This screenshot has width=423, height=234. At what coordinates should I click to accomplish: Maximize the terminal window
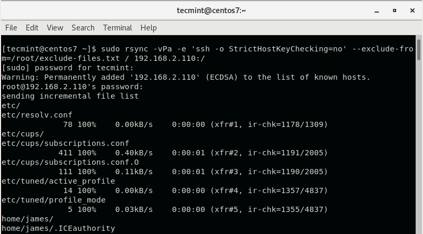[x=395, y=10]
